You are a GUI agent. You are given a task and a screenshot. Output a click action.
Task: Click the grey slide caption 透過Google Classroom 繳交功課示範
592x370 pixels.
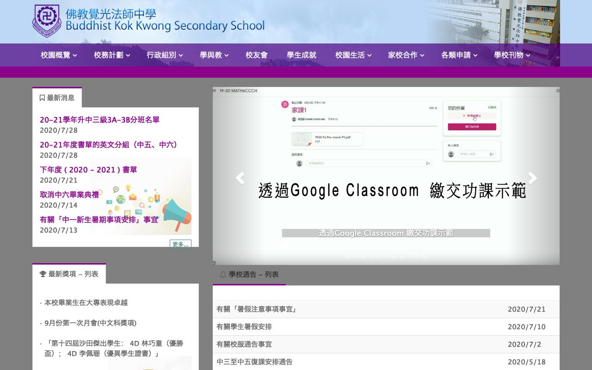pyautogui.click(x=386, y=233)
